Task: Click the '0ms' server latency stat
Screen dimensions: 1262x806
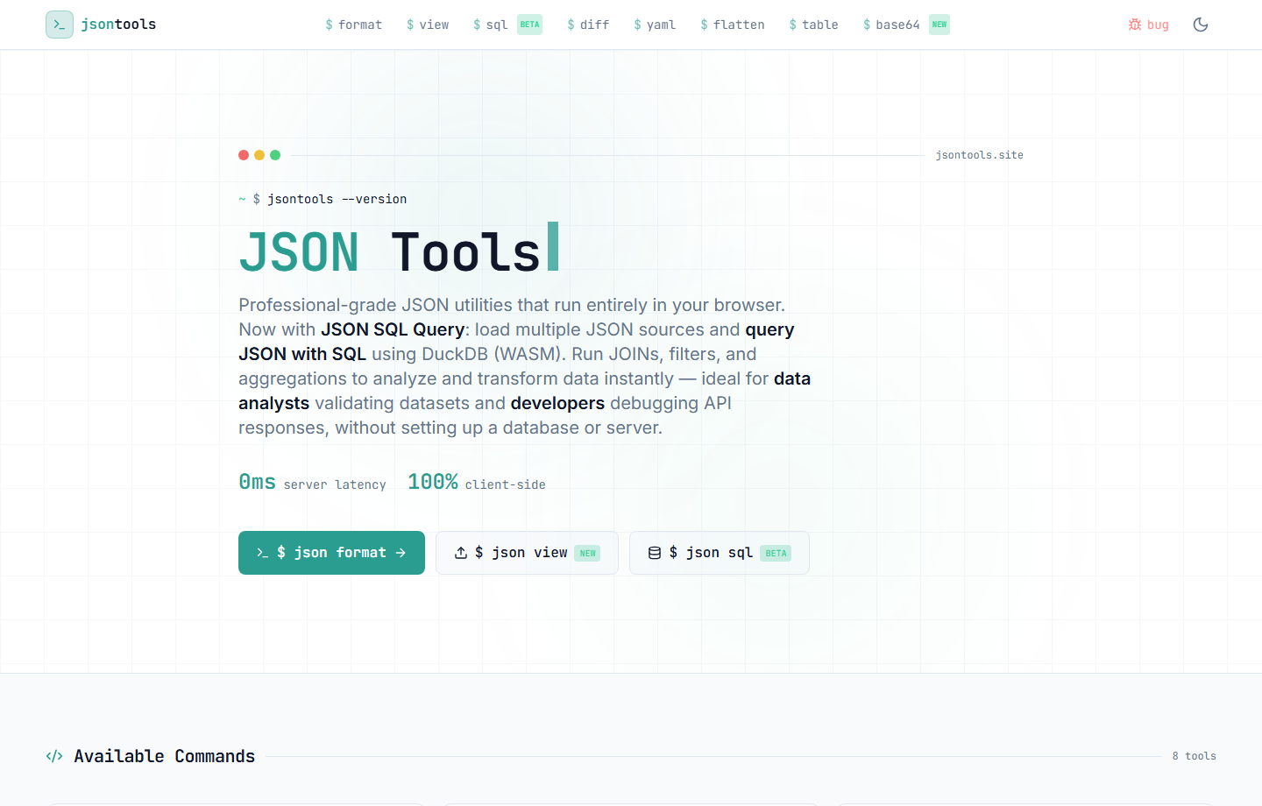Action: coord(257,482)
